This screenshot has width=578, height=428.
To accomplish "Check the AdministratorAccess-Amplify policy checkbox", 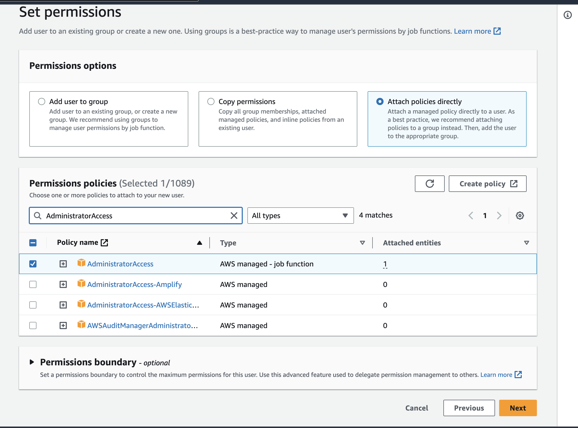I will coord(33,284).
